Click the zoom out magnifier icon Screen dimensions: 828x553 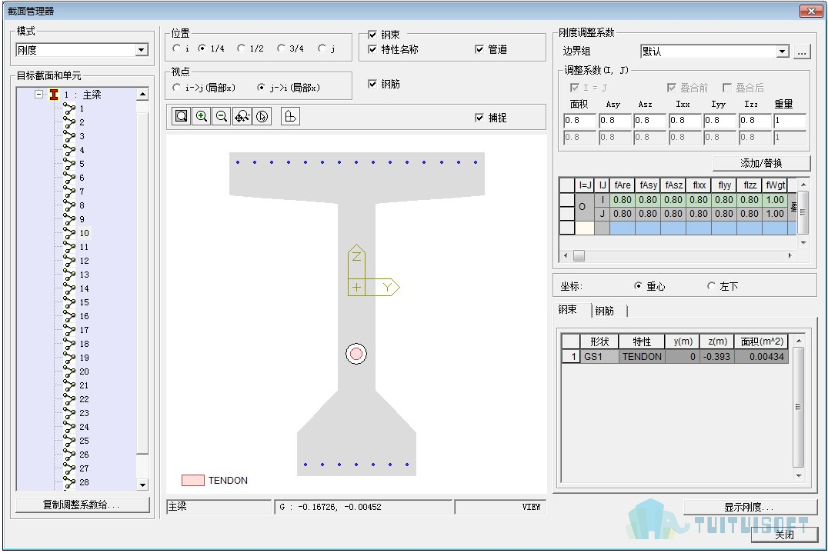click(222, 116)
